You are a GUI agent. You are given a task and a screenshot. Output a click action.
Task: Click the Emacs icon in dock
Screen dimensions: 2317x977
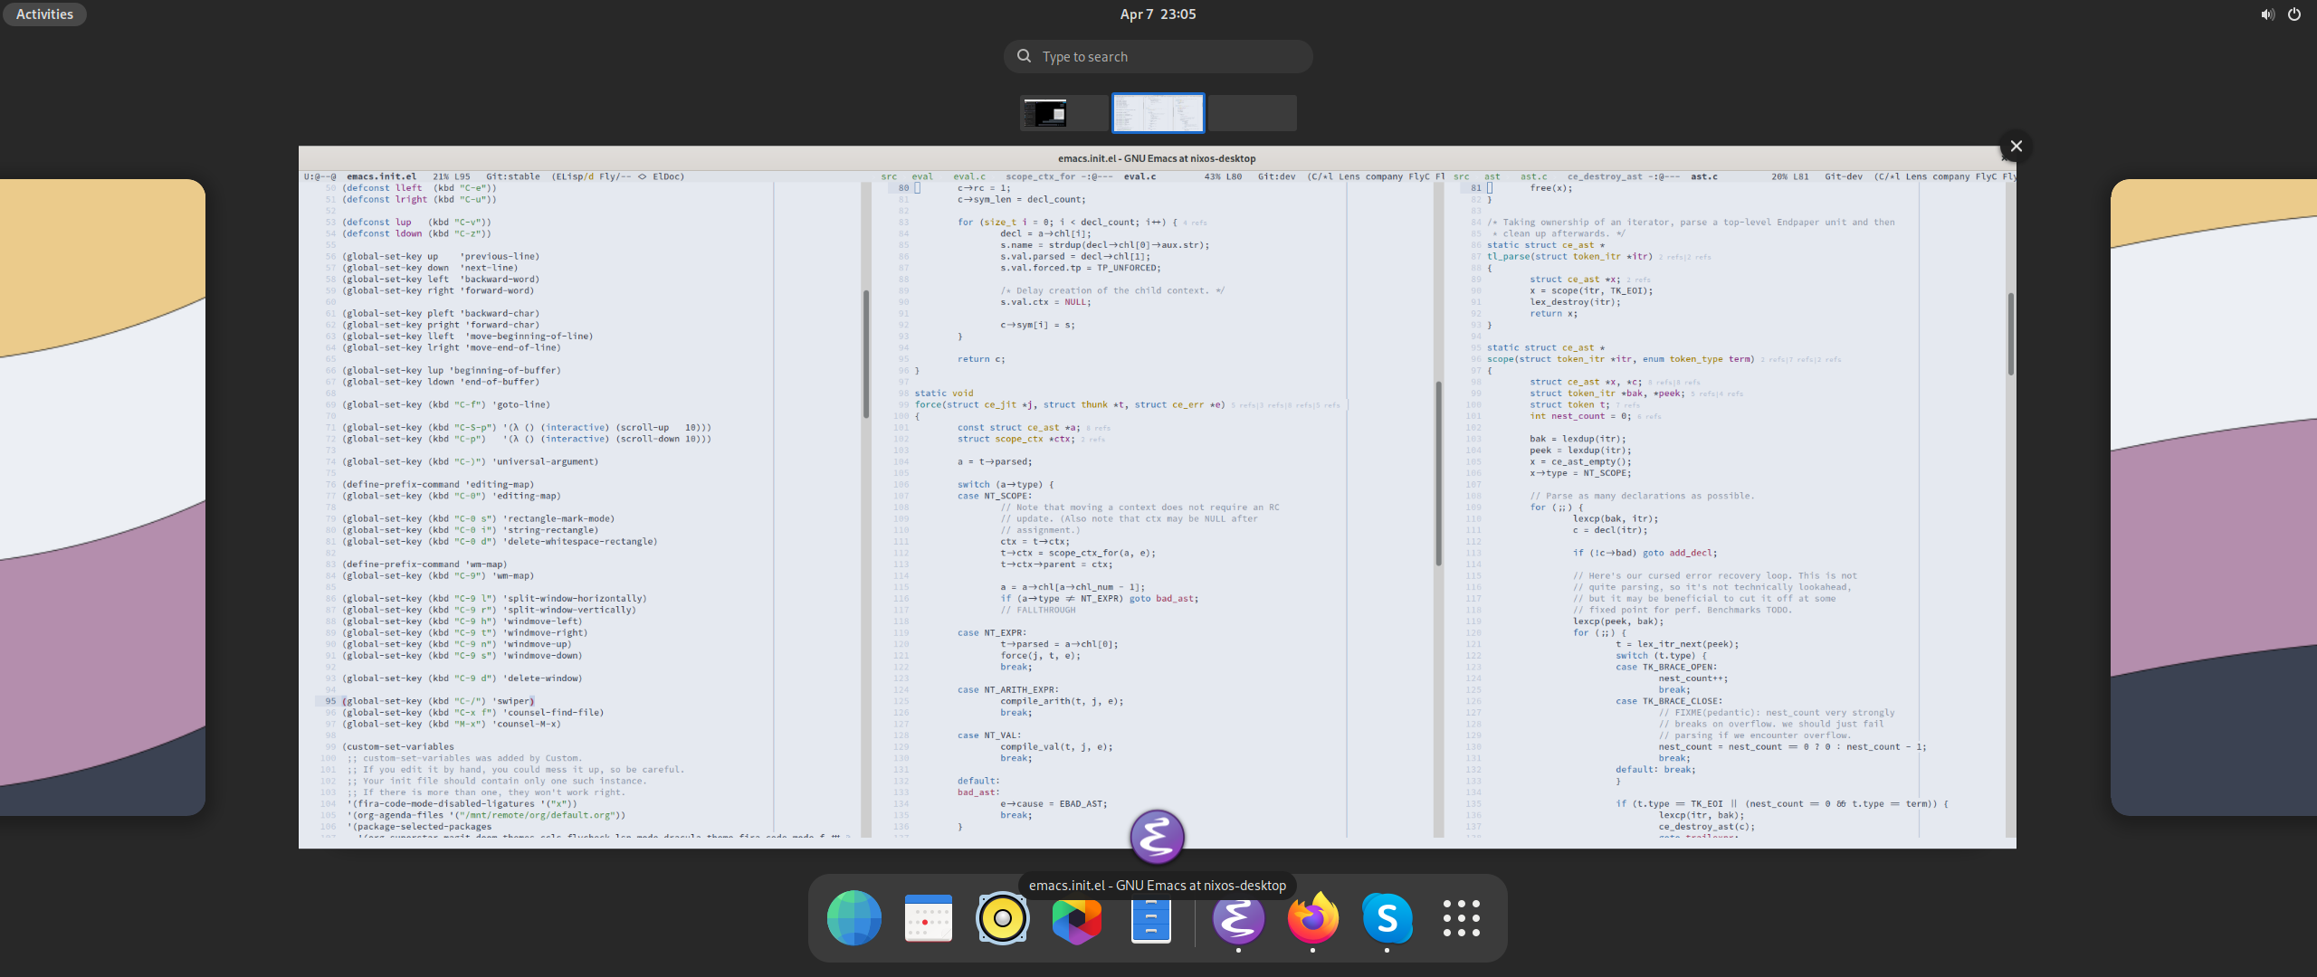1238,918
